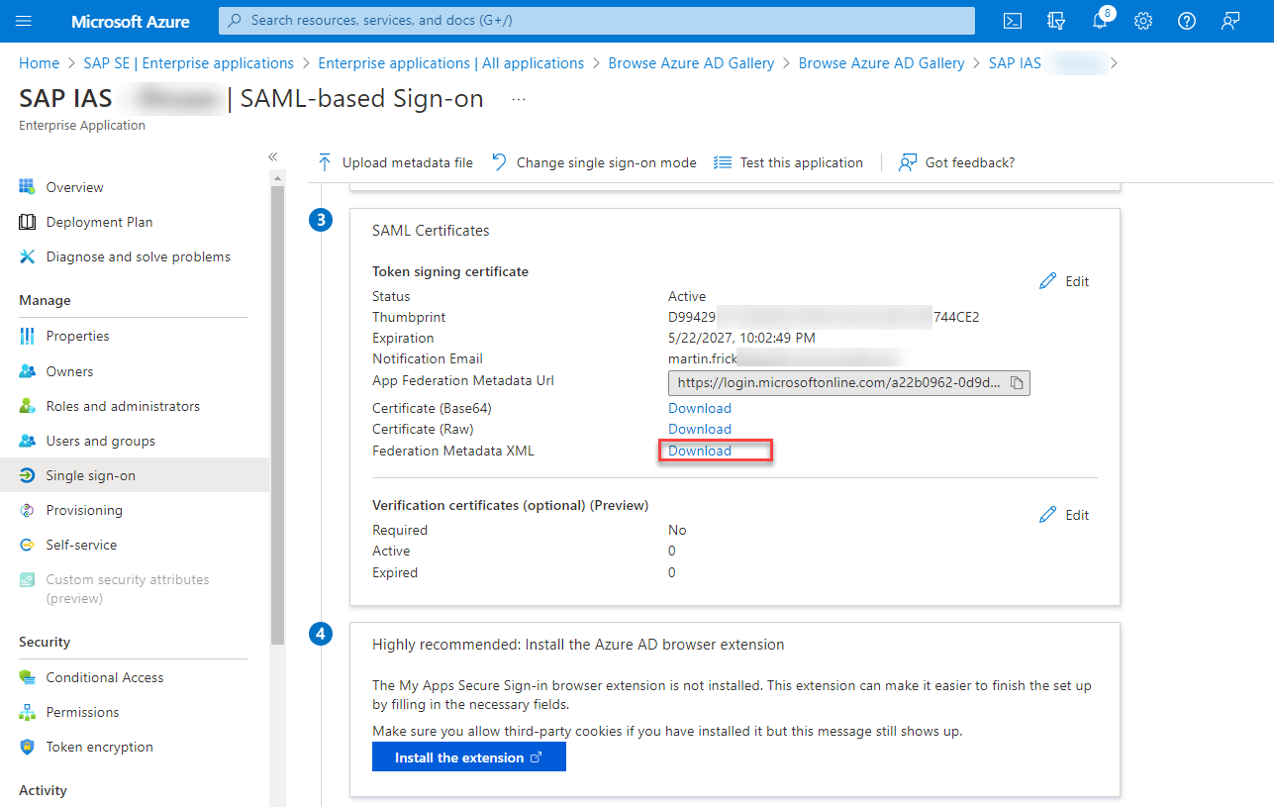Open Enterprise applications | All applications breadcrumb
The width and height of the screenshot is (1274, 807).
point(451,62)
